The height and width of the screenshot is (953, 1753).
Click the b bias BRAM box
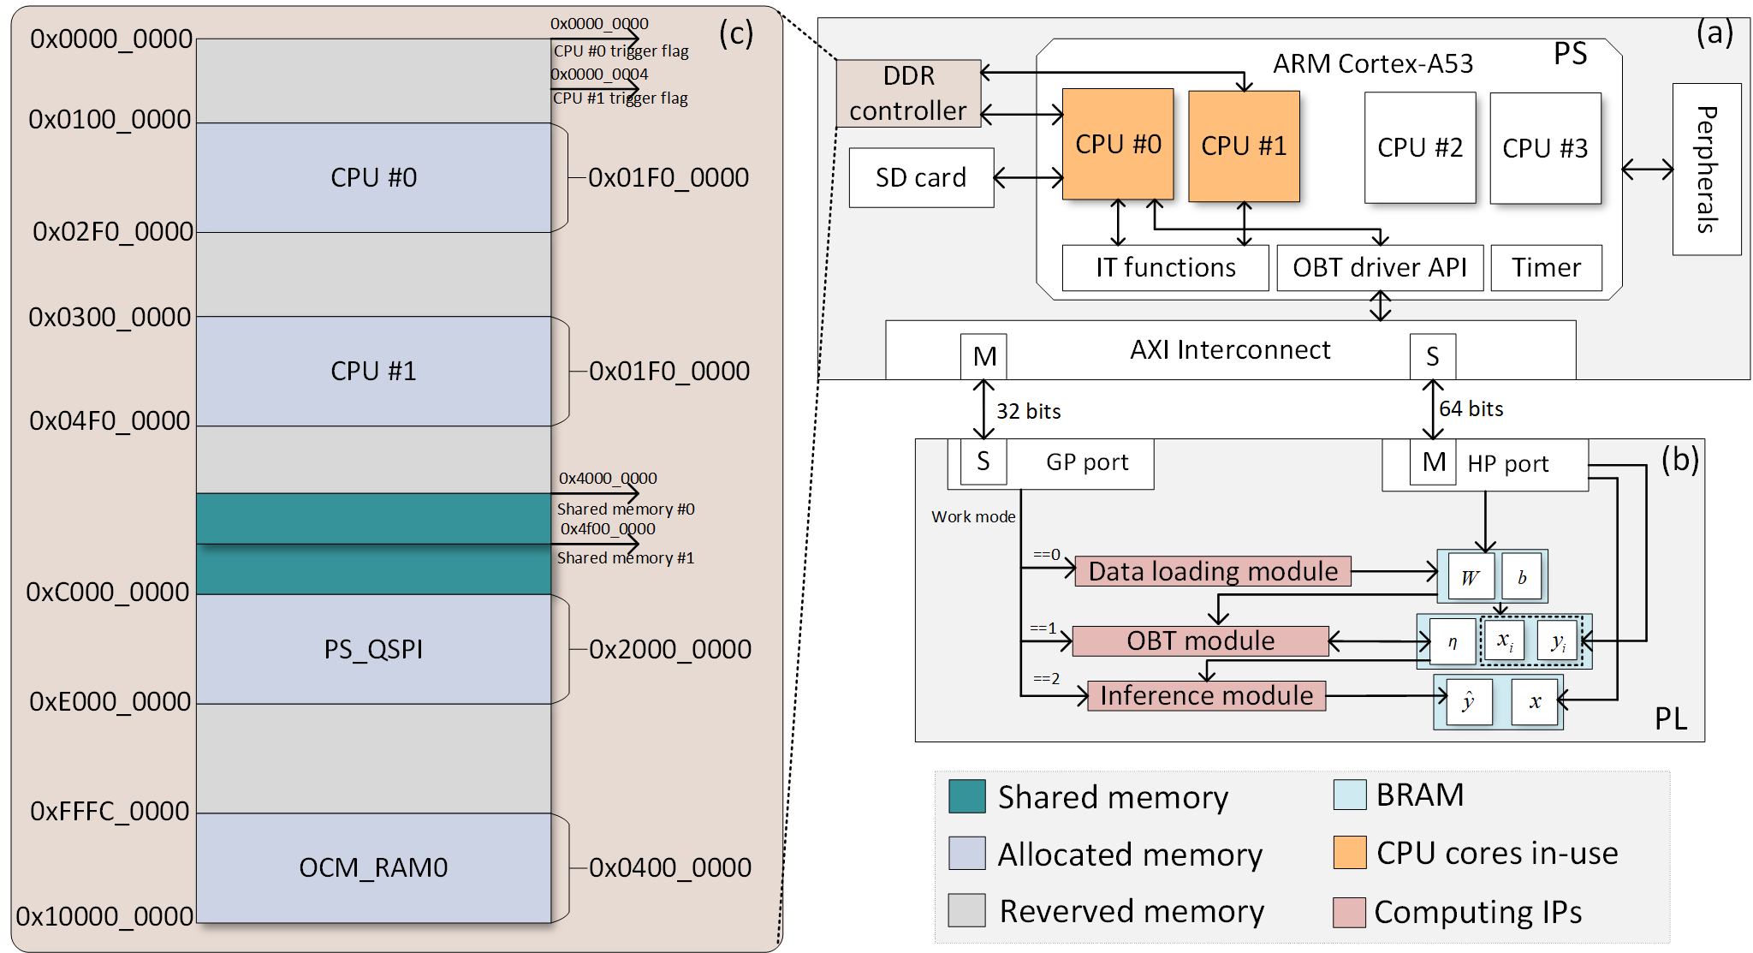pyautogui.click(x=1522, y=576)
